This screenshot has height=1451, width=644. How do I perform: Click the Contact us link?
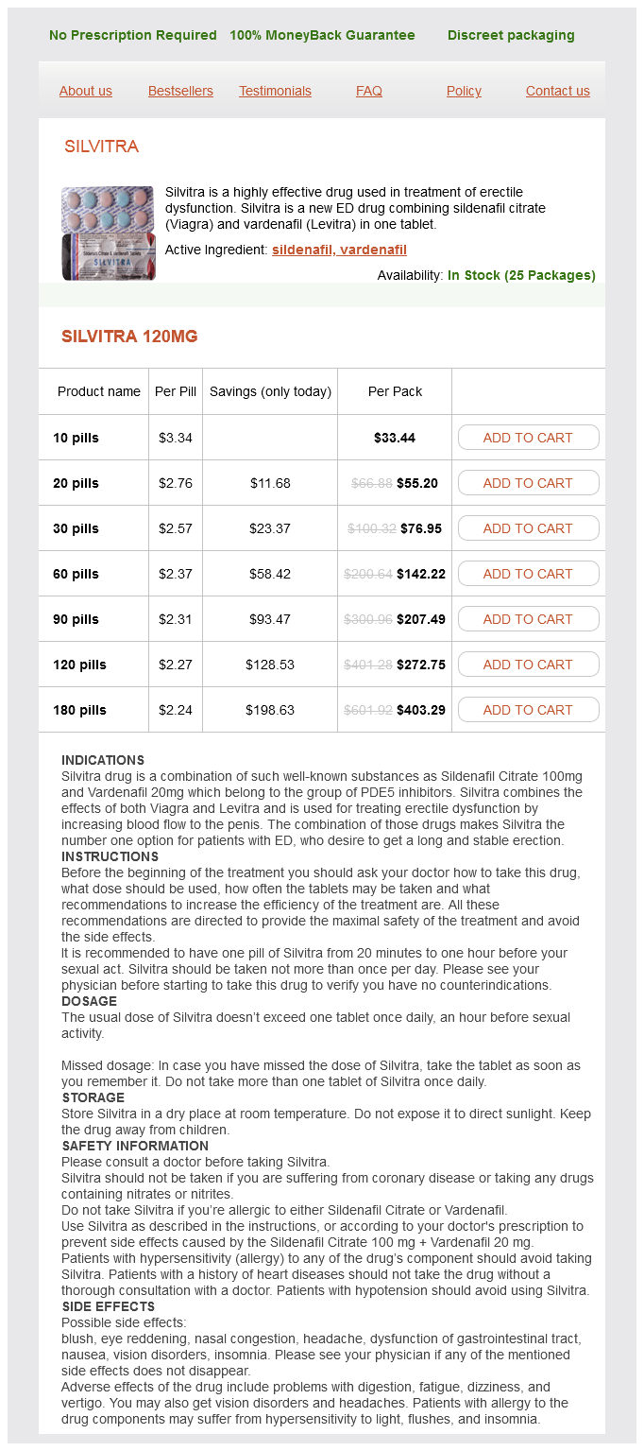coord(557,91)
